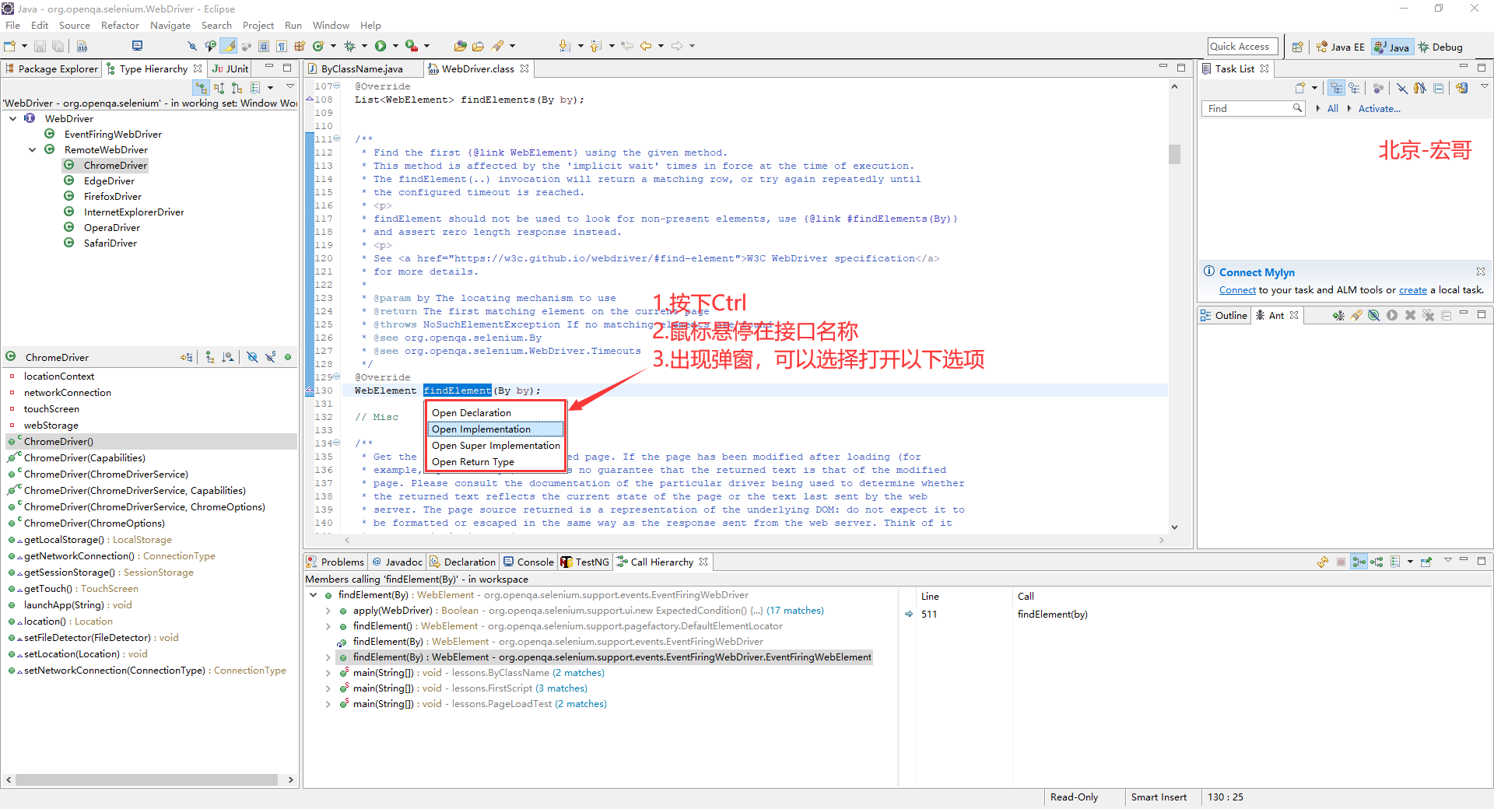
Task: Fold the Javadoc comment at line 111
Action: point(337,138)
